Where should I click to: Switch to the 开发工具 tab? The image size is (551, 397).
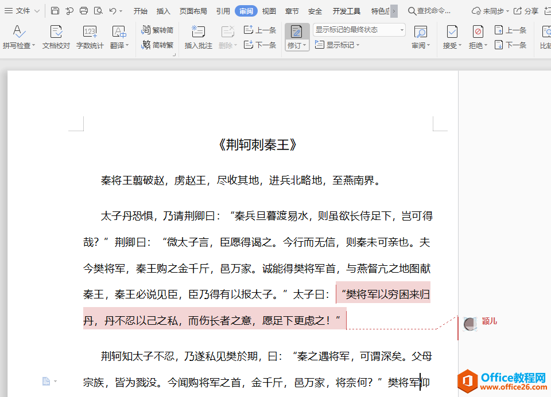tap(347, 11)
